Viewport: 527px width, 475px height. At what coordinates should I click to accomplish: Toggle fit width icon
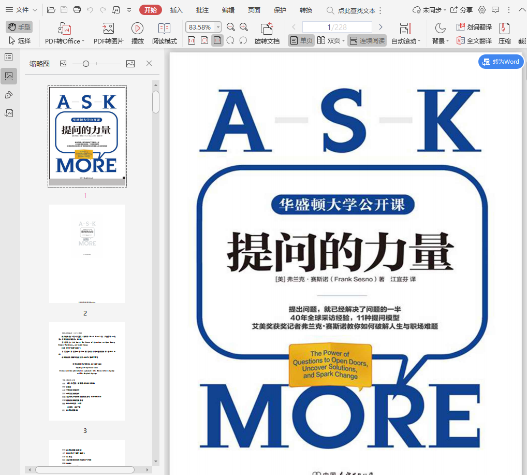tap(217, 41)
